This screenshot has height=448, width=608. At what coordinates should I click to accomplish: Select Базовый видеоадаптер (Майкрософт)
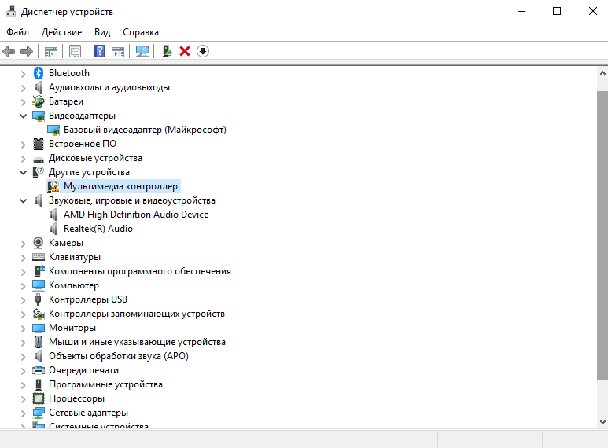(145, 130)
